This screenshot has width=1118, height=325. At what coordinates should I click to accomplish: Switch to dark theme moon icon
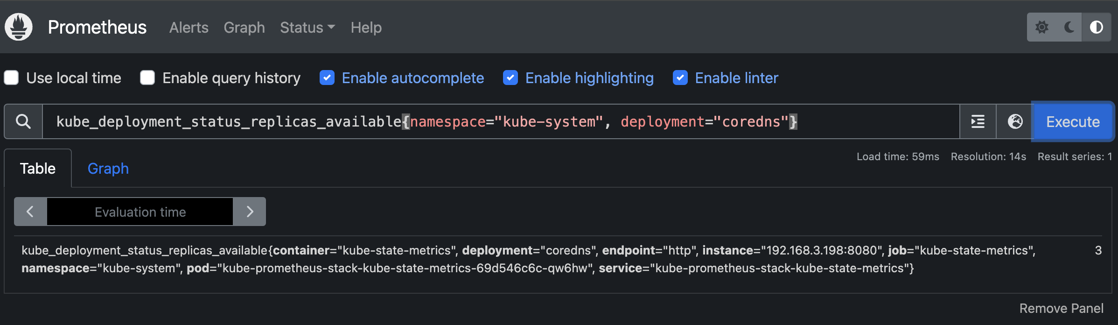point(1069,27)
